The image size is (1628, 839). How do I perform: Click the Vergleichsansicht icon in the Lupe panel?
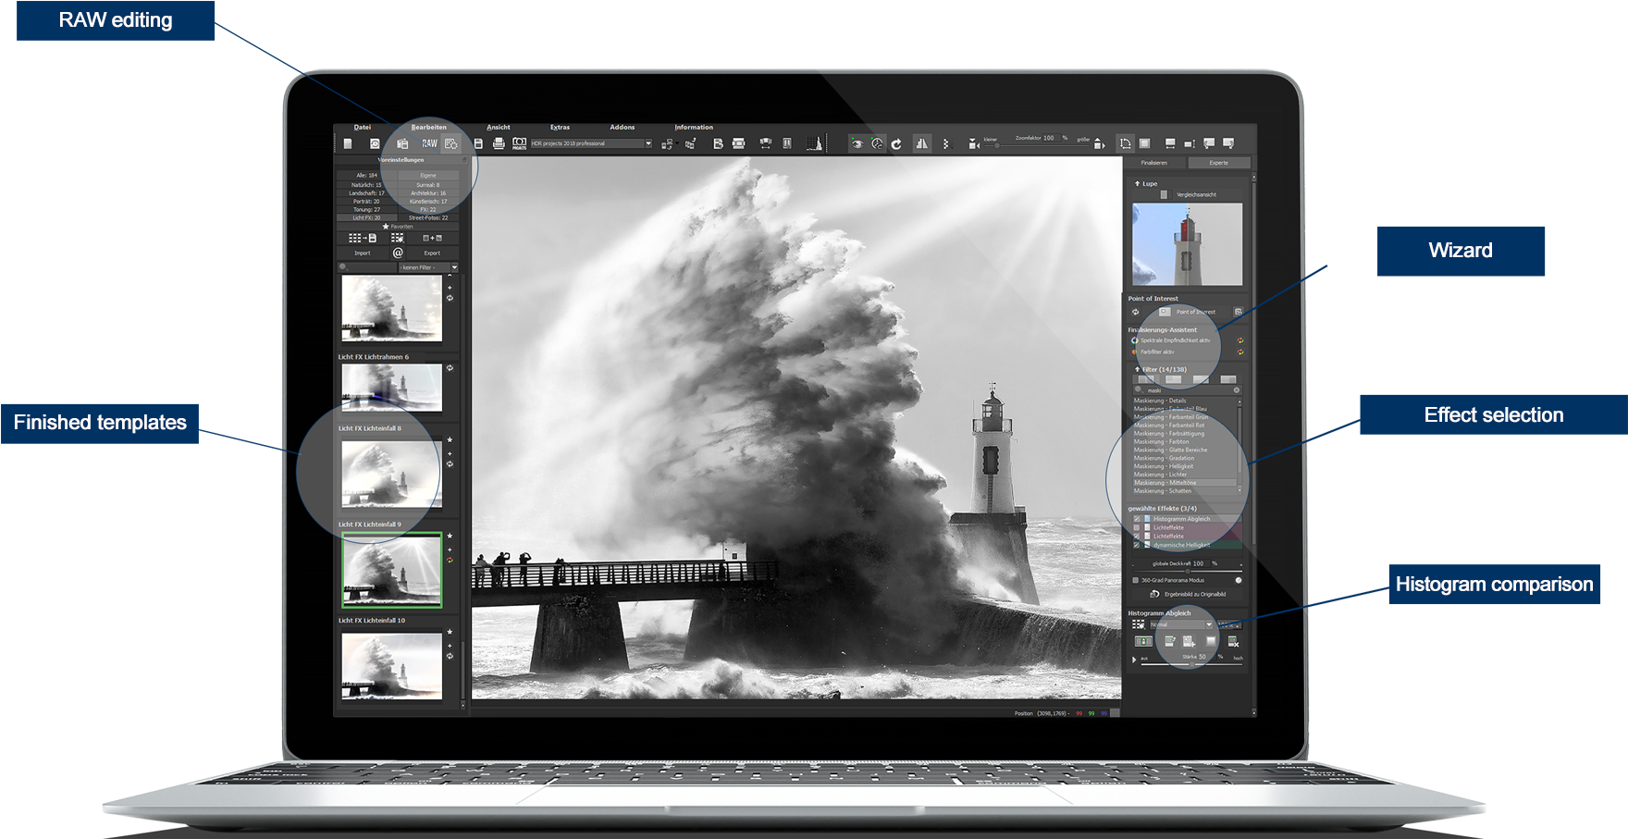pyautogui.click(x=1165, y=194)
